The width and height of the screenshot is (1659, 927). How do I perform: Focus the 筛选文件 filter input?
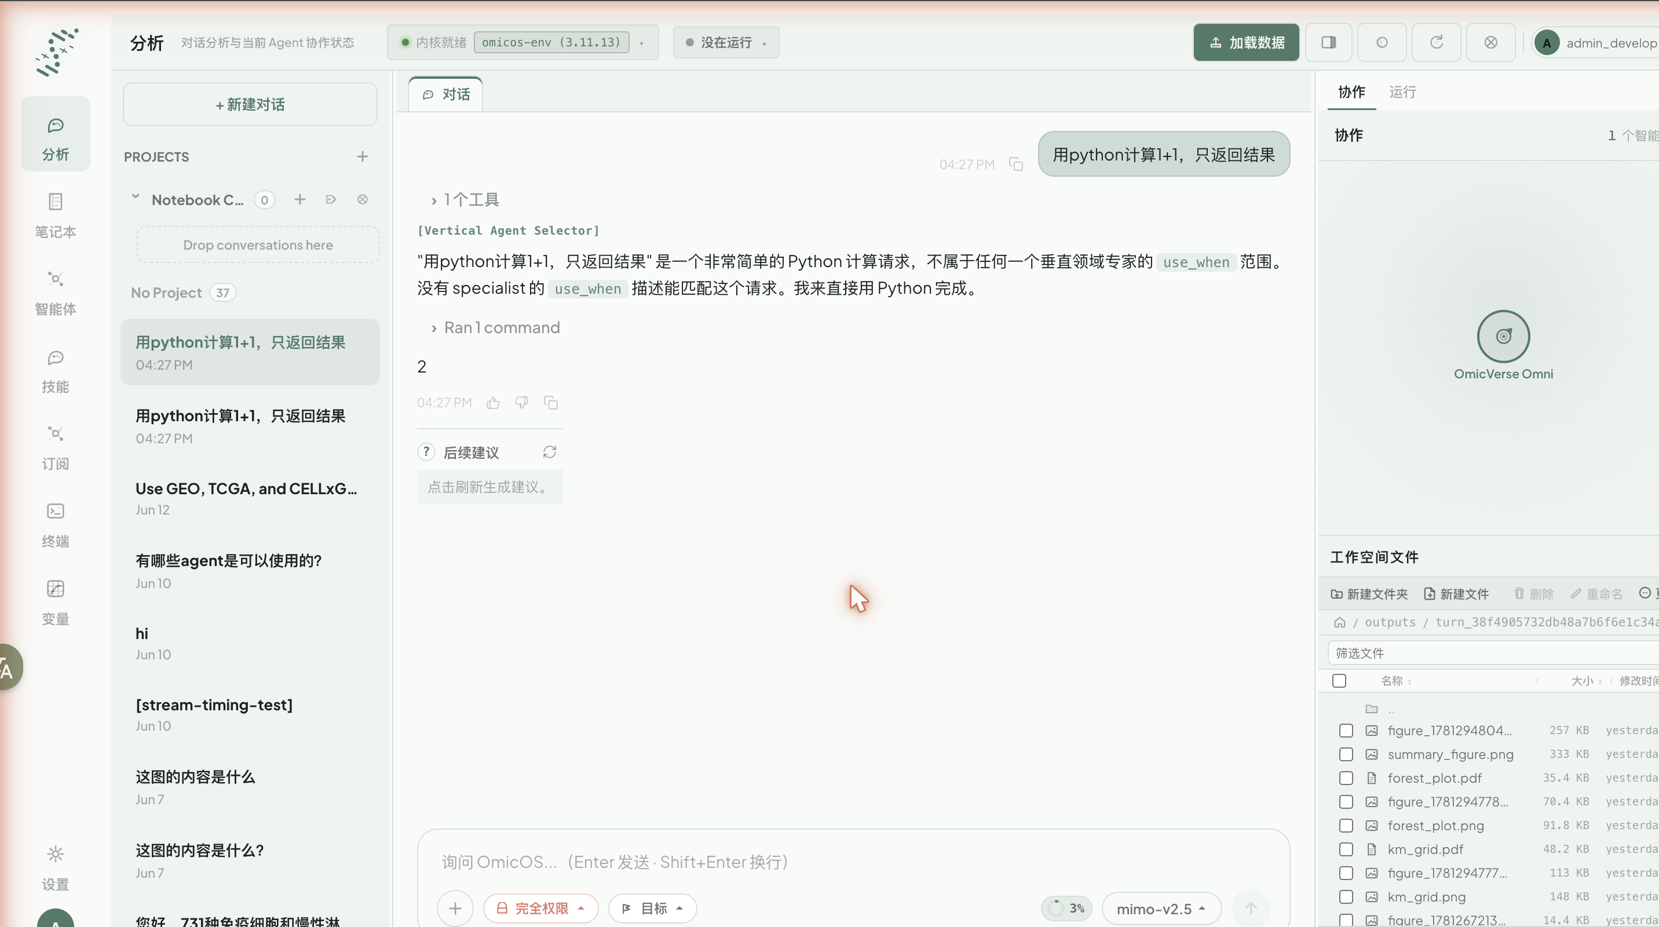[1493, 653]
